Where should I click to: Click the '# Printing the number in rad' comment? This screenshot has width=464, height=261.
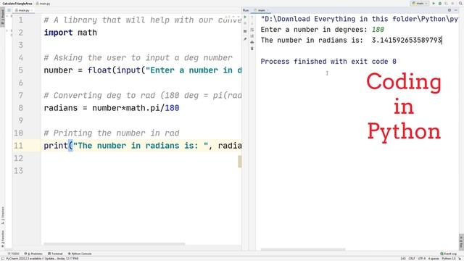click(x=112, y=133)
